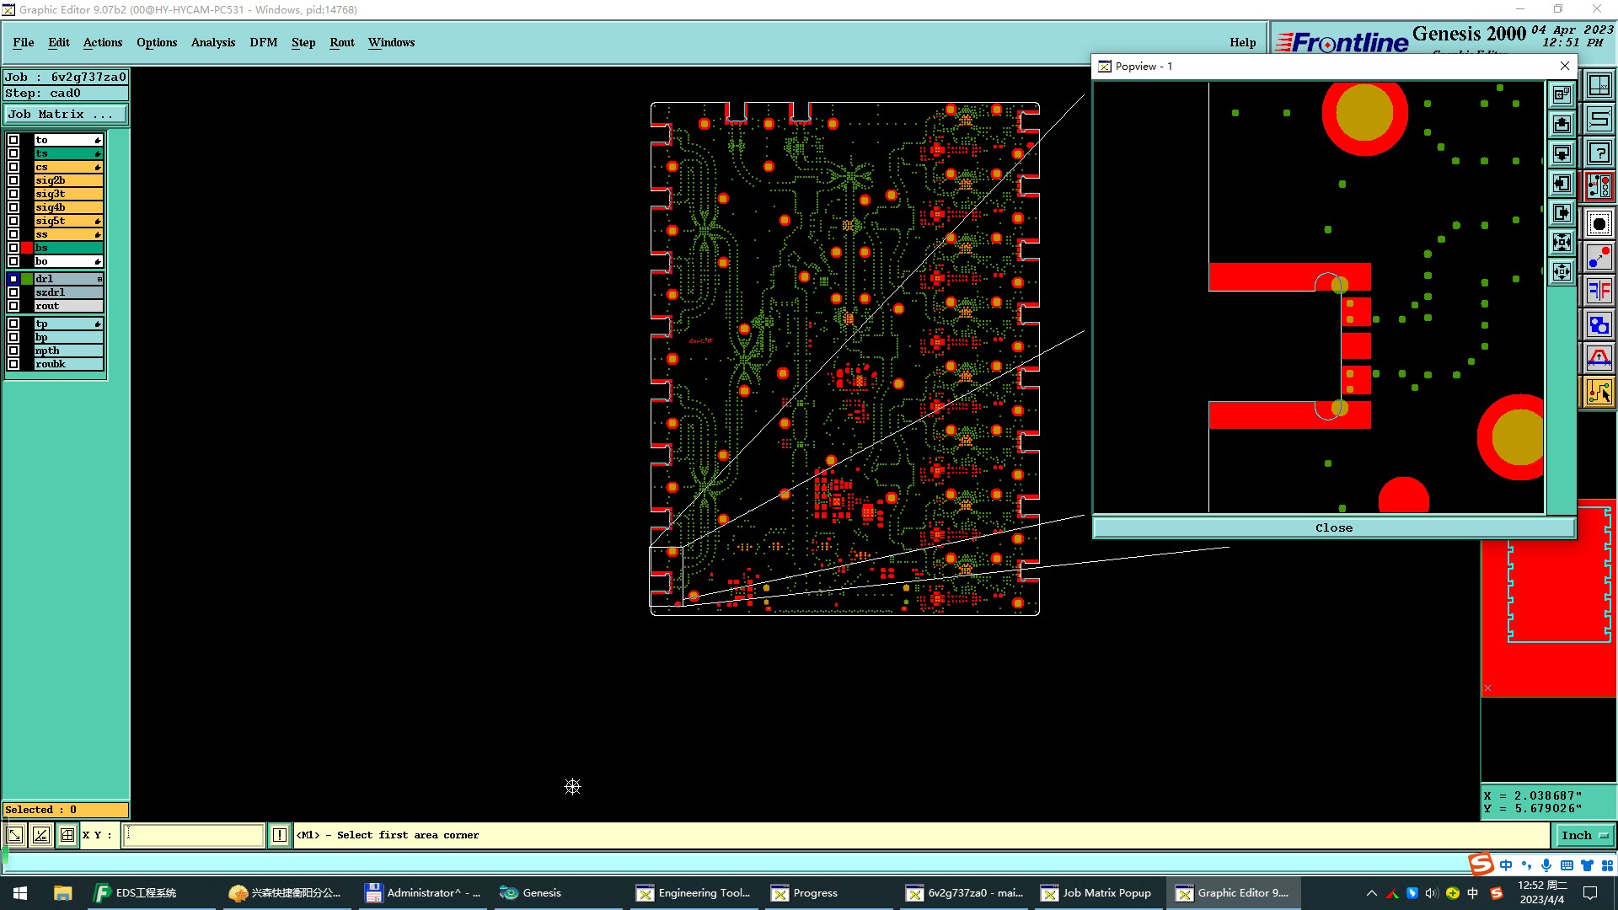1618x910 pixels.
Task: Click the XY zoom-area icon on the right toolbar
Action: point(1599,85)
